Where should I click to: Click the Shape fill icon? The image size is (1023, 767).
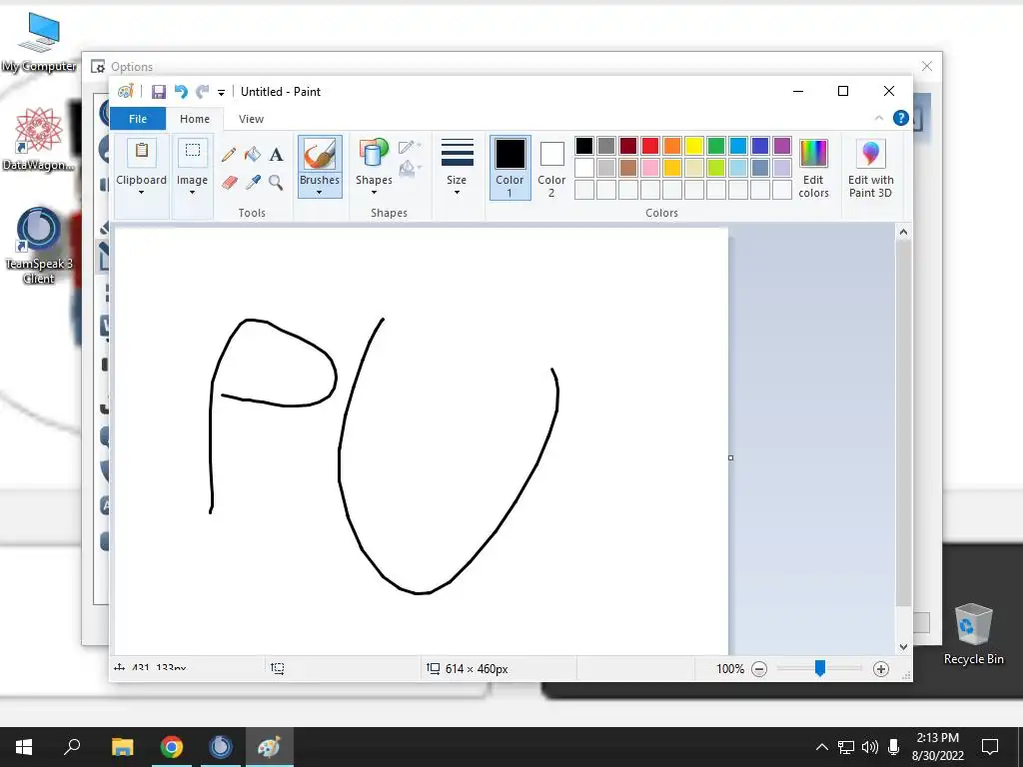pos(409,169)
